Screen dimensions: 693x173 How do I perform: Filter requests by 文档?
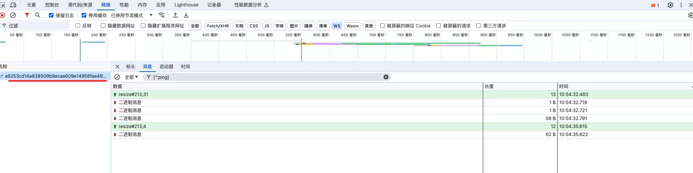click(239, 26)
